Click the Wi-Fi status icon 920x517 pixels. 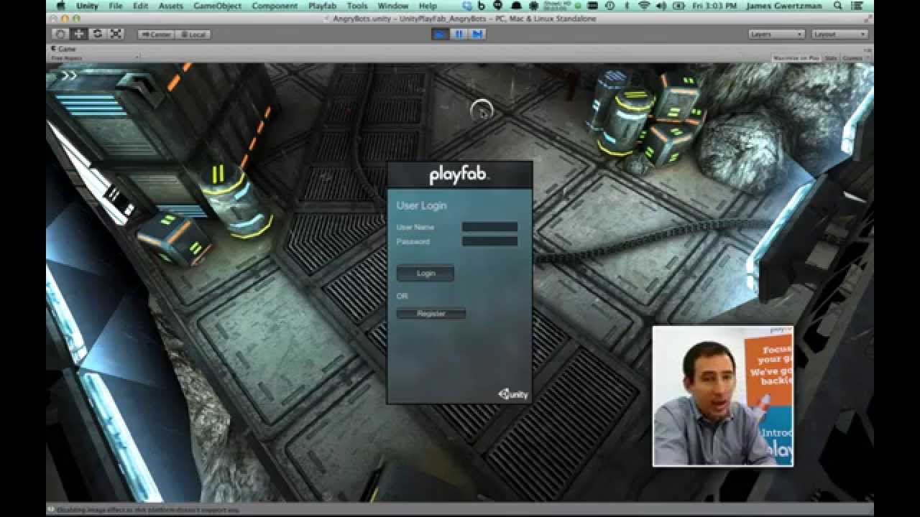(644, 6)
